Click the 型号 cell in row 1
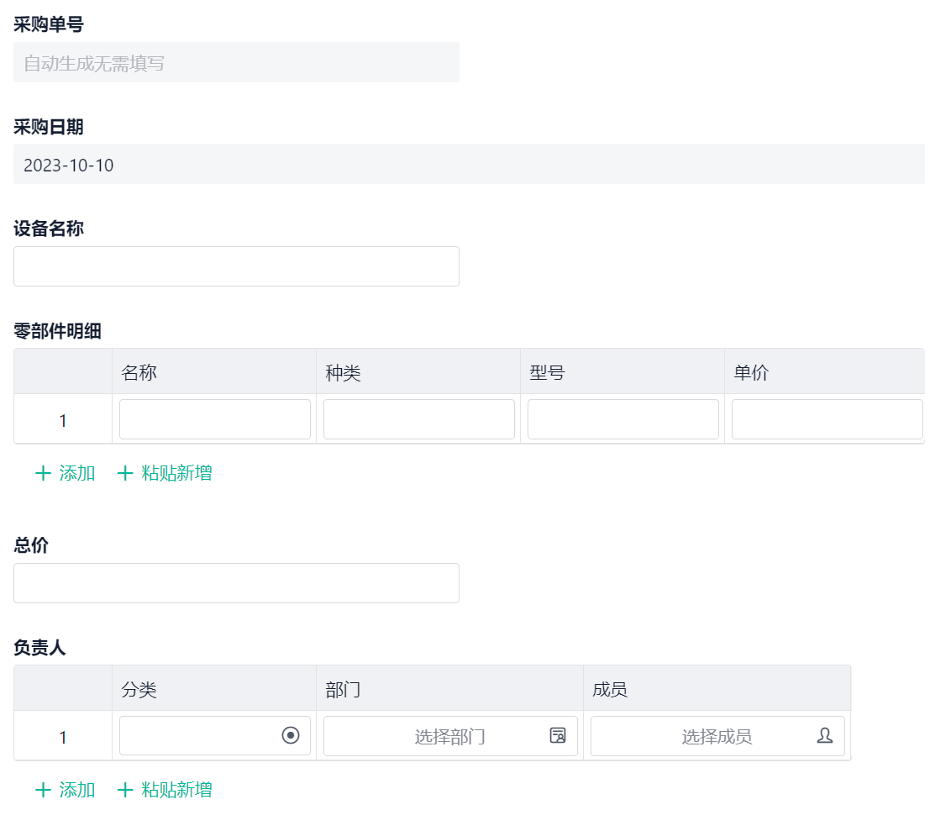 coord(623,419)
